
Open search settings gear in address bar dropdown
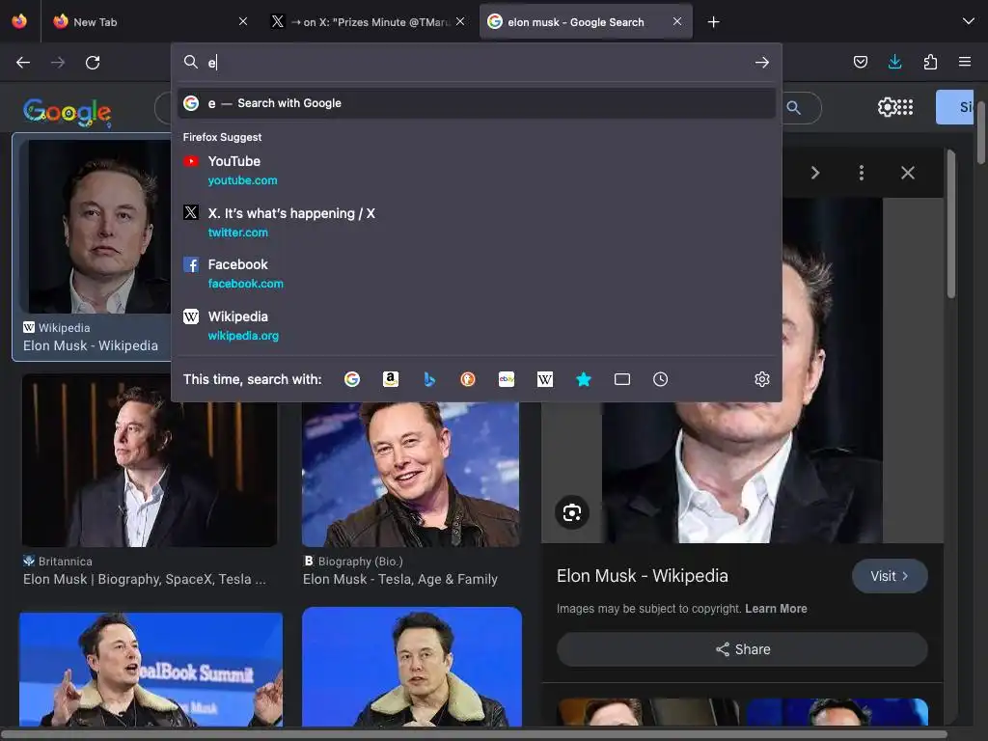(x=762, y=379)
